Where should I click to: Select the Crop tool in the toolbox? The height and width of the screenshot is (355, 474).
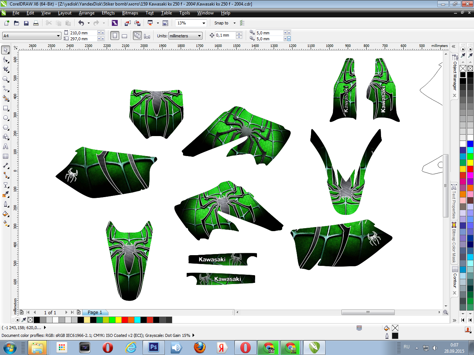(6, 70)
